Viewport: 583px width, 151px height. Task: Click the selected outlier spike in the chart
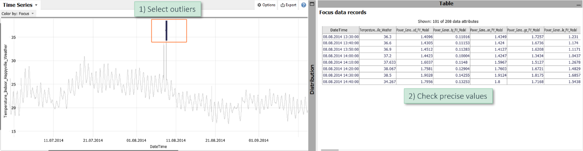(167, 30)
